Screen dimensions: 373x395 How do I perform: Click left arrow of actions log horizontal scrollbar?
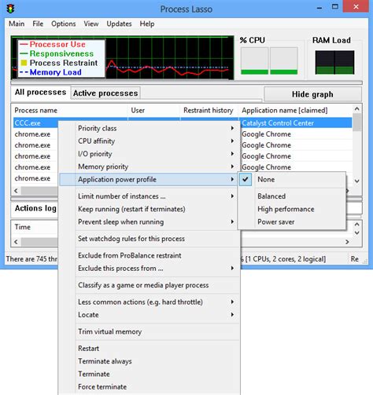[17, 242]
